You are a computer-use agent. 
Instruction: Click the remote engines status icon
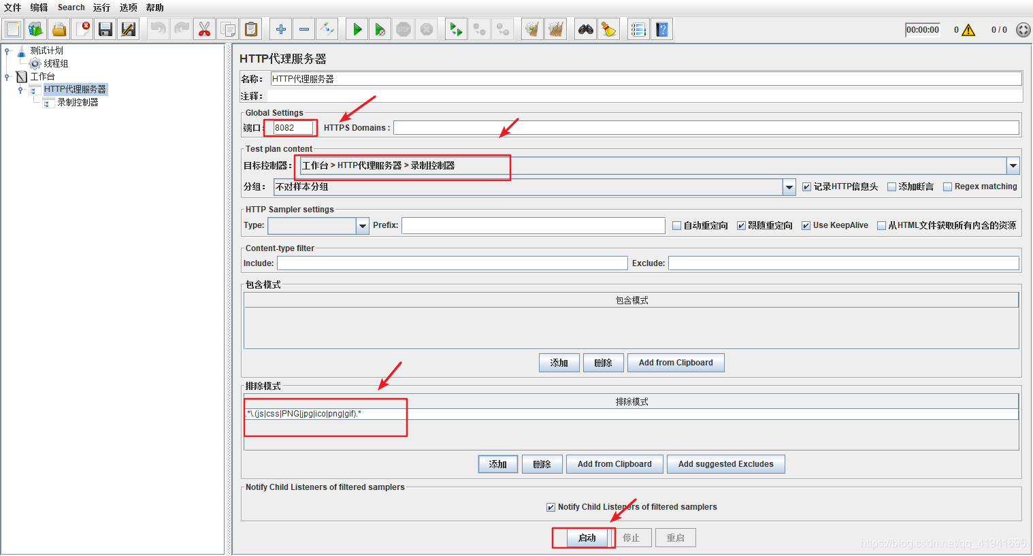[x=1023, y=30]
